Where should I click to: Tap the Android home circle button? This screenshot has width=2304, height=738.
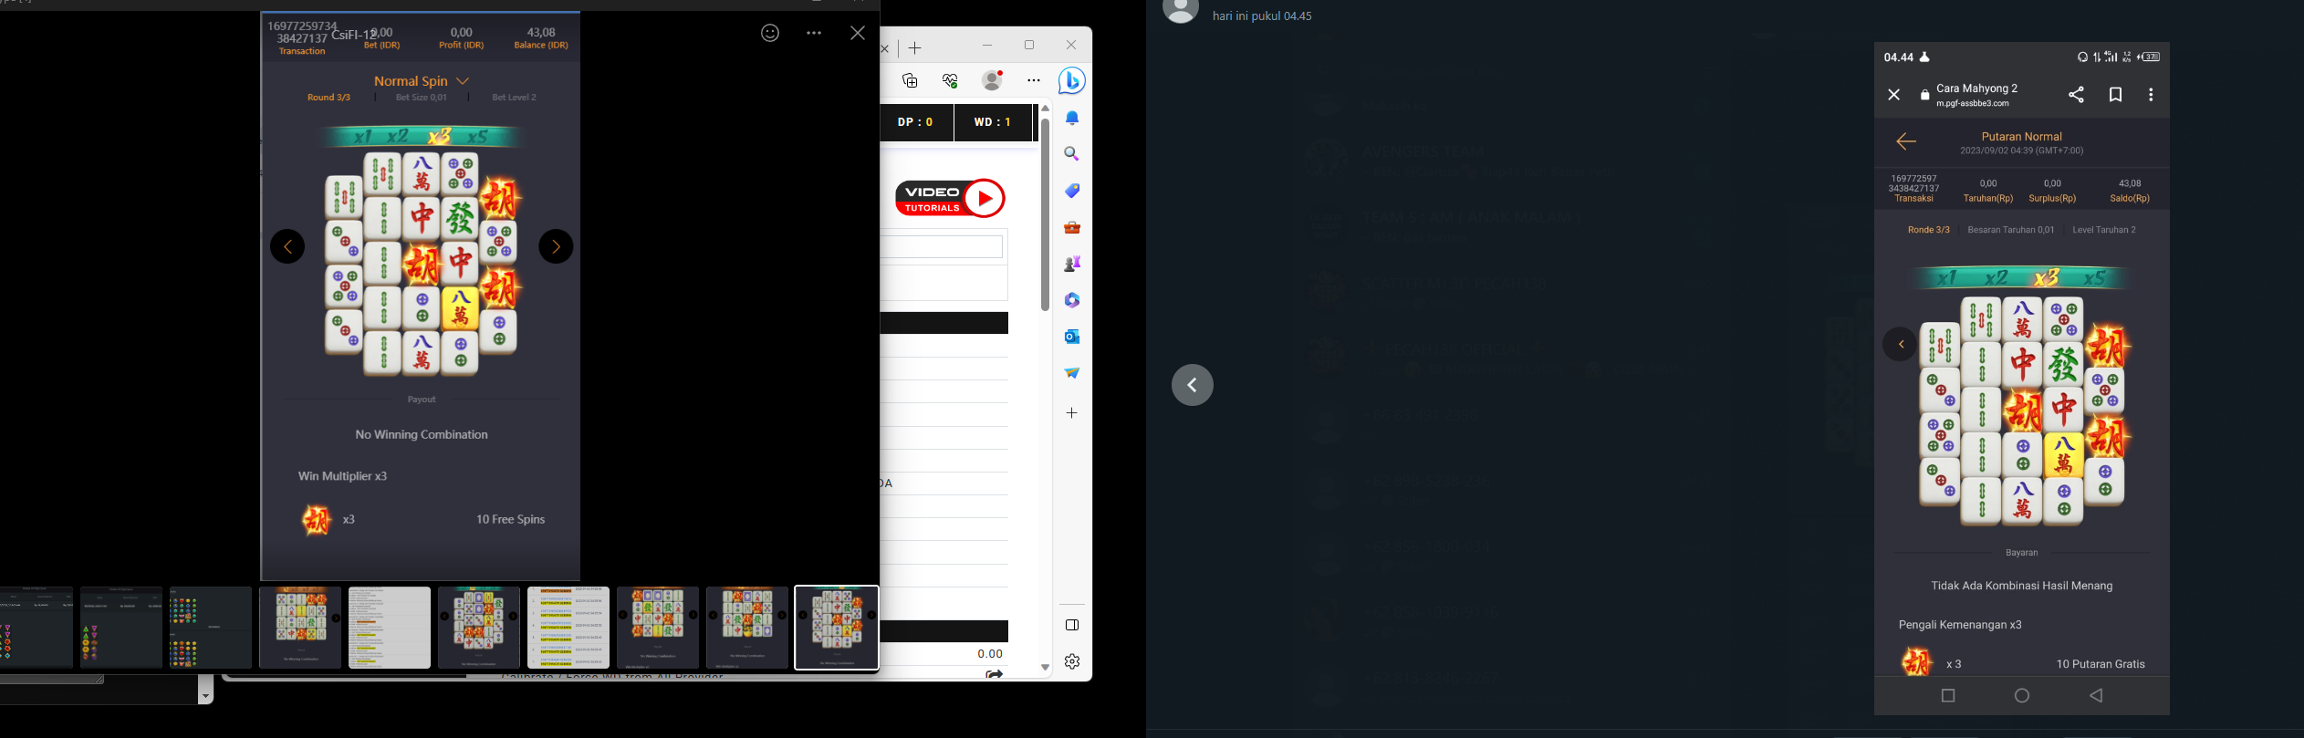pos(2022,696)
